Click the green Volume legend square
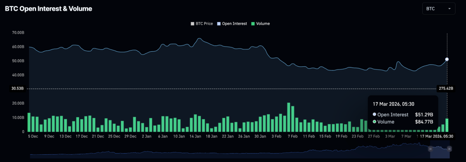This screenshot has height=162, width=466. [x=253, y=24]
